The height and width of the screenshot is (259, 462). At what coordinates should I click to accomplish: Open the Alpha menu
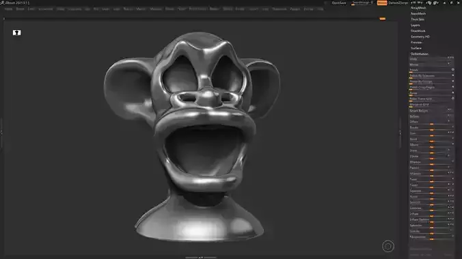8,9
